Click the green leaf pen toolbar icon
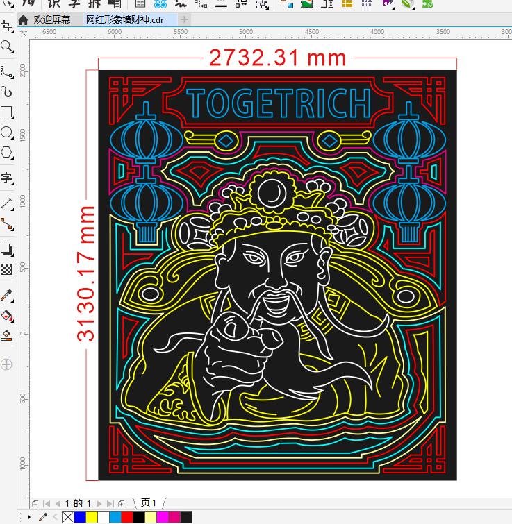Image resolution: width=512 pixels, height=524 pixels. (x=408, y=3)
